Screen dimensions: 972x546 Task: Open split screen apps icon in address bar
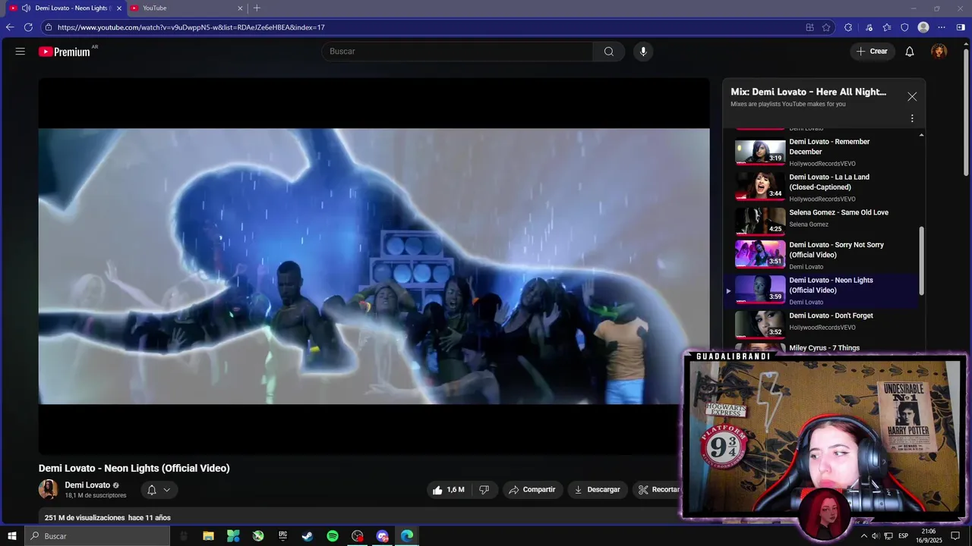809,27
